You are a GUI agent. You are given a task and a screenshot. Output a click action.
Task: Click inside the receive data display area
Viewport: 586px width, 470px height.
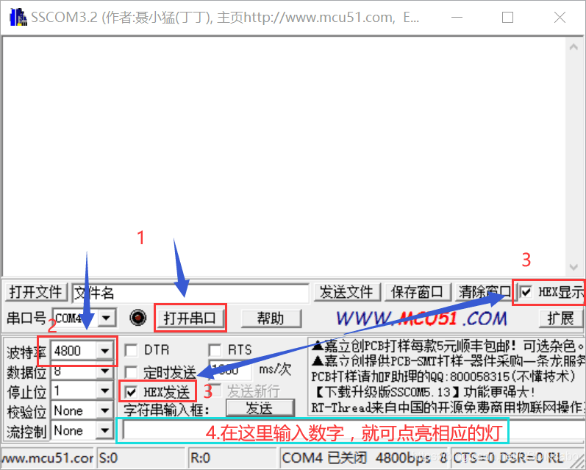284,157
